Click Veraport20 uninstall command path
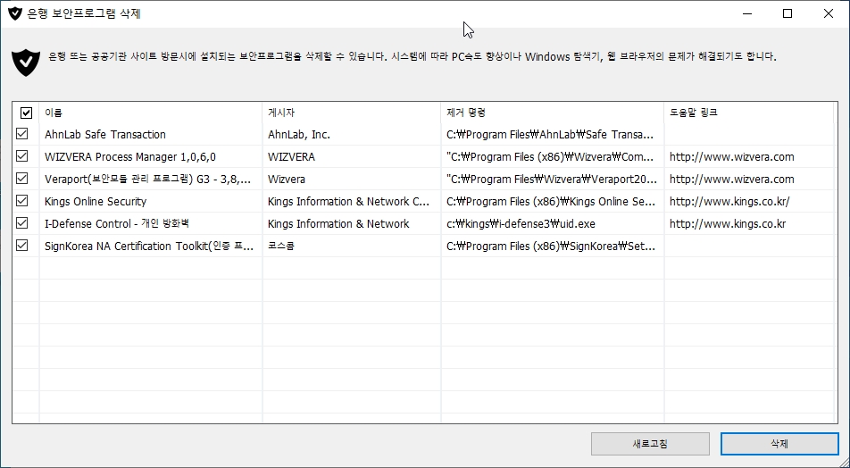Screen dimensions: 850x468 point(552,179)
